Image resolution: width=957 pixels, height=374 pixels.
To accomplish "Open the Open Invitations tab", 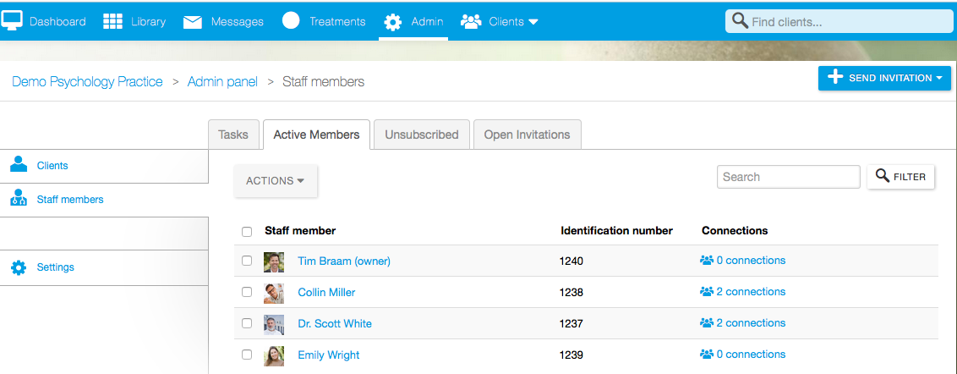I will pyautogui.click(x=528, y=135).
